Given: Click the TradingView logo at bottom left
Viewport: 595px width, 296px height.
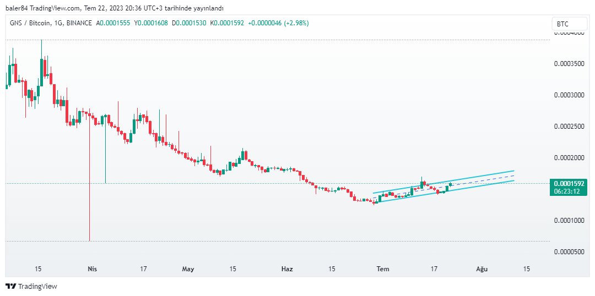Looking at the screenshot, I should pos(31,286).
